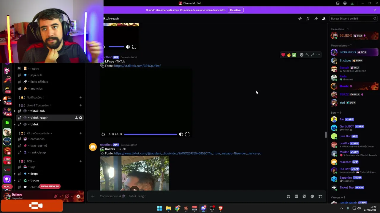Search in Buscar Discord do Beli field
380x213 pixels.
(354, 18)
